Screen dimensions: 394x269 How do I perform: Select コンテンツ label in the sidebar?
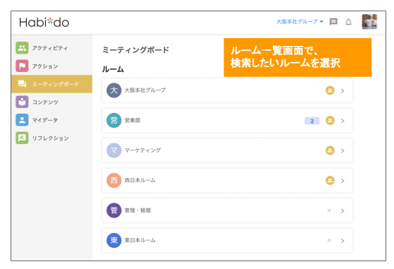45,102
